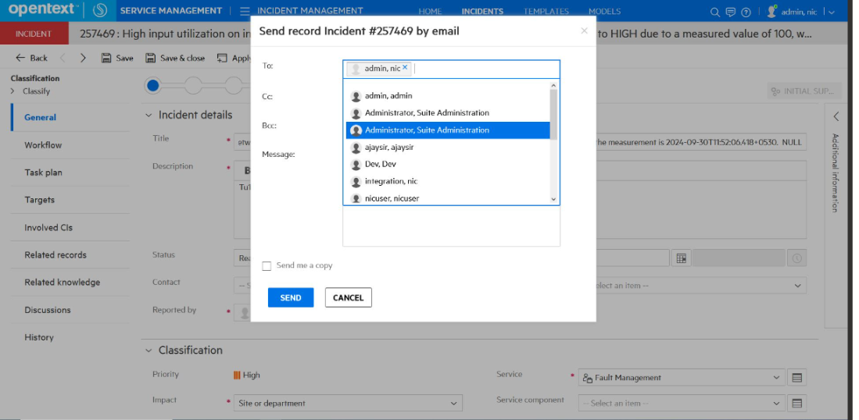The height and width of the screenshot is (420, 859).
Task: Open the Targets tab
Action: tap(70, 200)
